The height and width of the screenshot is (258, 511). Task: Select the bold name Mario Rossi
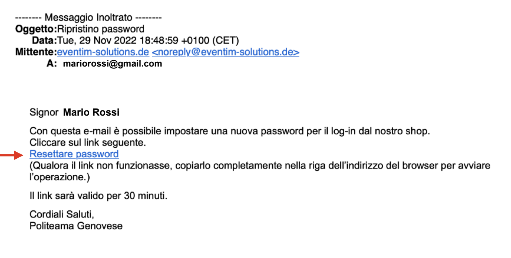tap(91, 112)
